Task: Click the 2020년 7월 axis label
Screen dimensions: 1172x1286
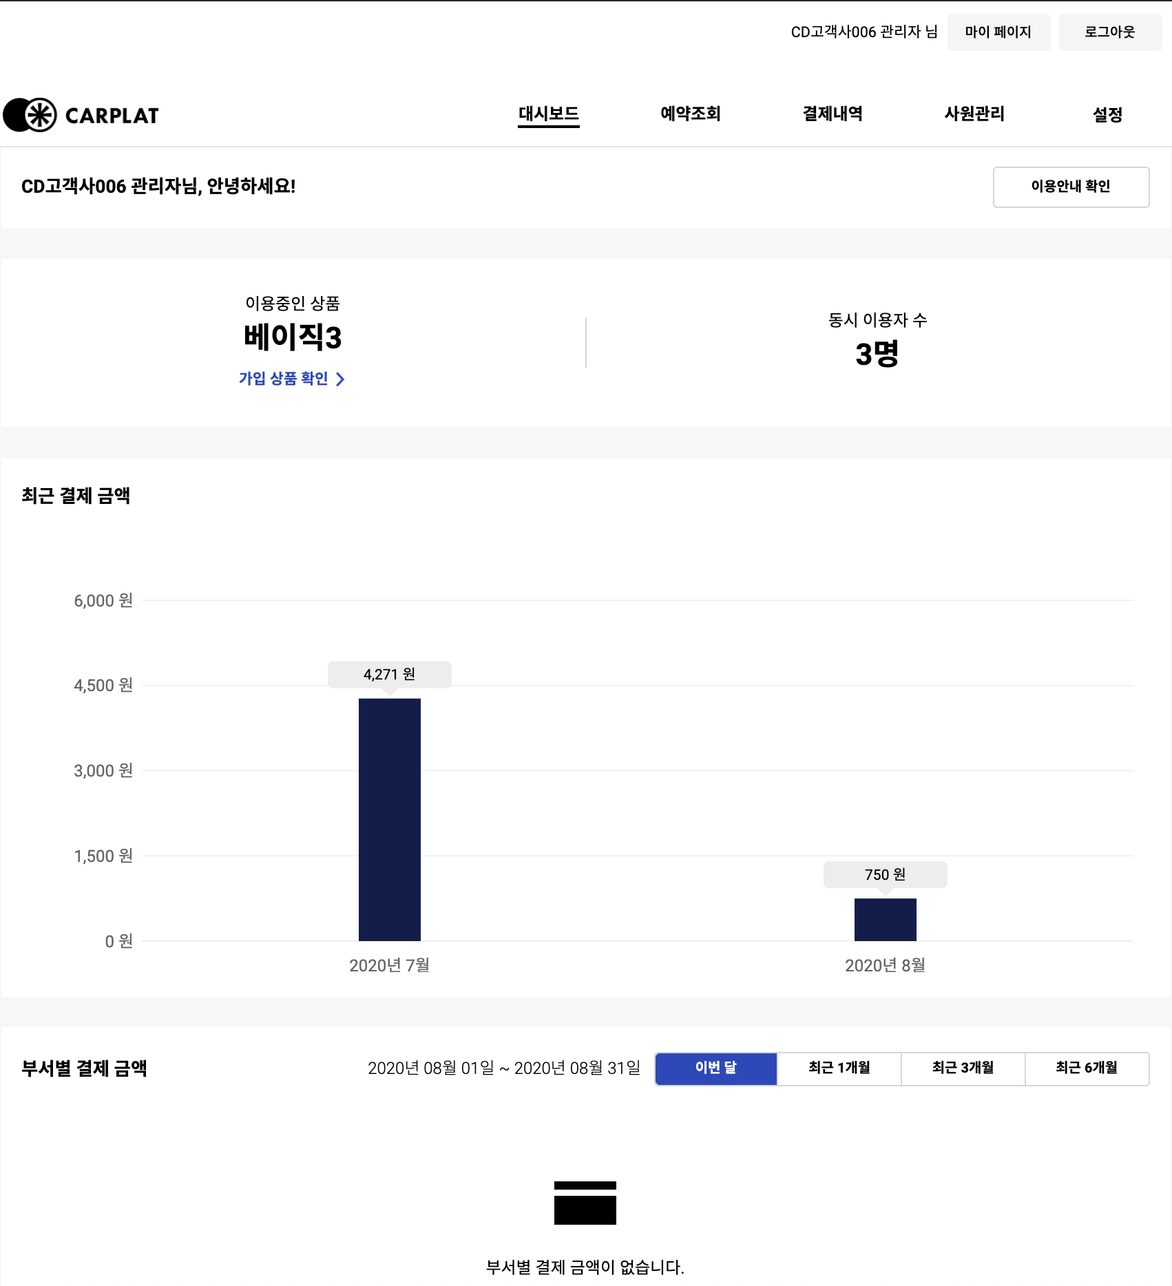Action: [x=390, y=965]
